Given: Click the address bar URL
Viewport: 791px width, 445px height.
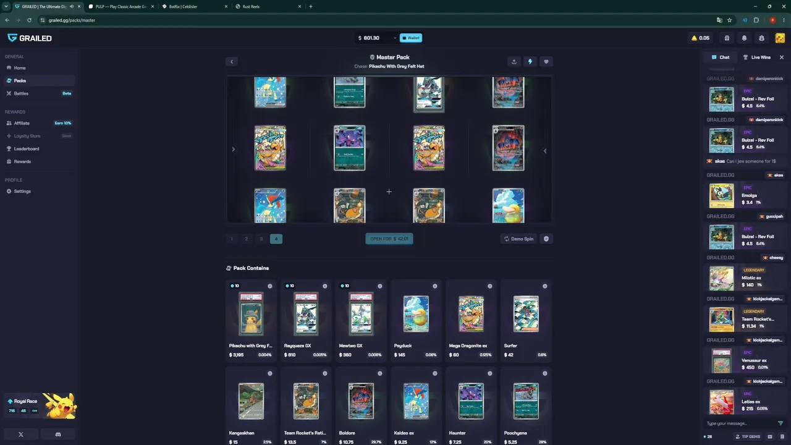Looking at the screenshot, I should point(72,20).
